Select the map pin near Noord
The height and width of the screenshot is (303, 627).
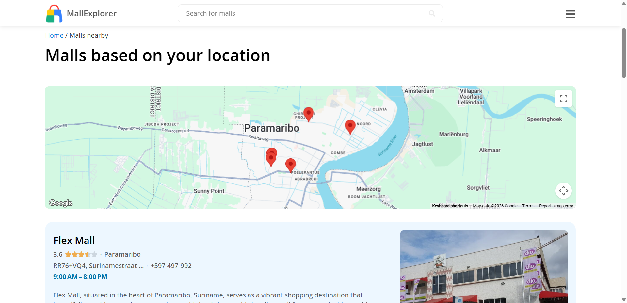click(x=350, y=126)
